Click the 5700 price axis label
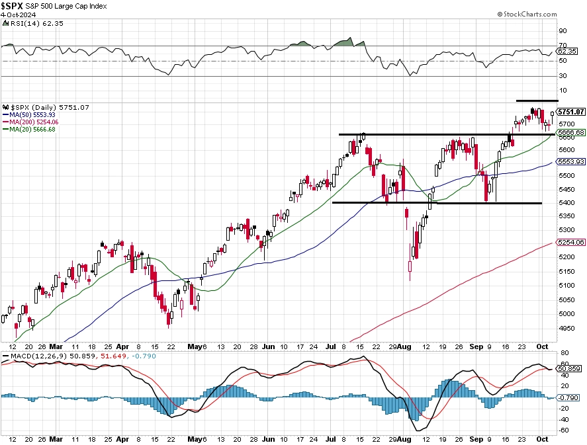The width and height of the screenshot is (587, 445). [x=566, y=124]
